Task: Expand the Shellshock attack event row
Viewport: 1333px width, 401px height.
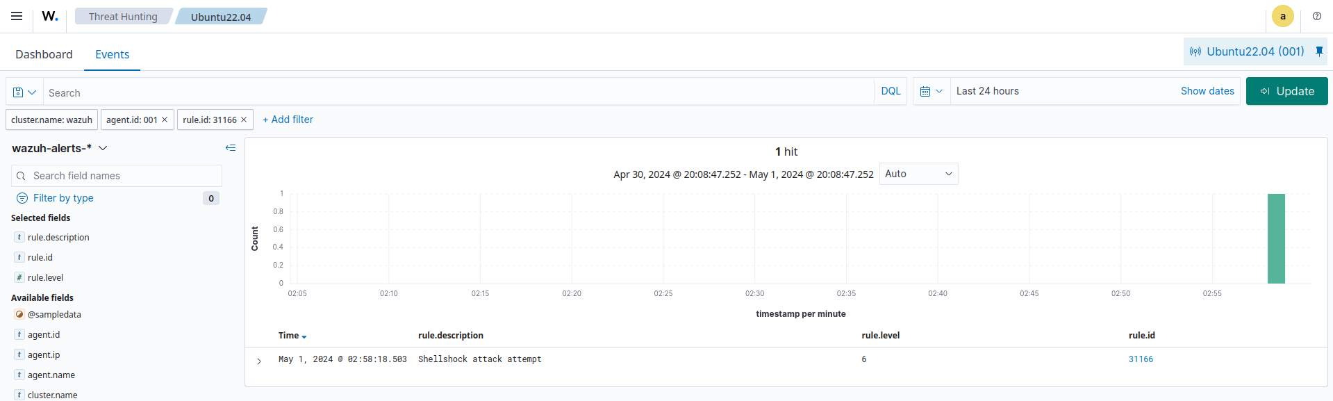Action: pyautogui.click(x=259, y=361)
